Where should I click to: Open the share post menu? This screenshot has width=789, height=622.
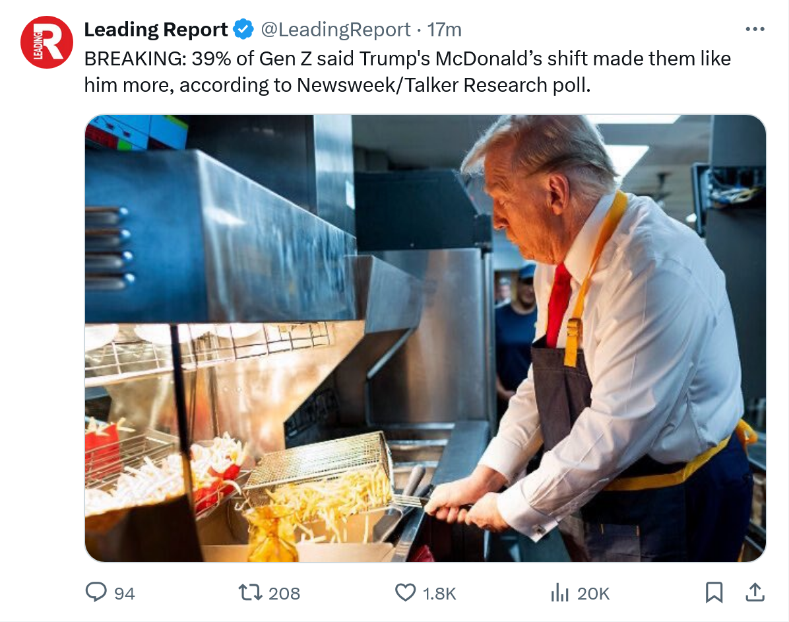[755, 592]
